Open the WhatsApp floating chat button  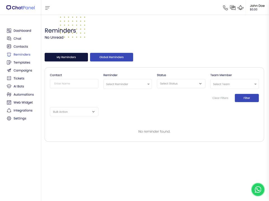pyautogui.click(x=258, y=190)
